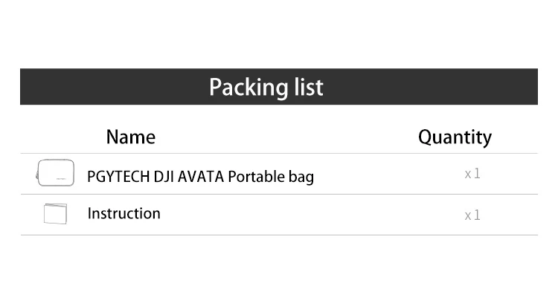This screenshot has width=558, height=300.
Task: Open the Instruction item label
Action: (124, 213)
